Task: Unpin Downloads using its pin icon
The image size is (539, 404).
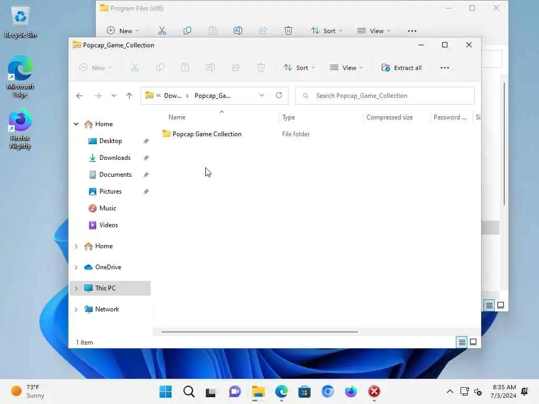Action: pyautogui.click(x=146, y=158)
